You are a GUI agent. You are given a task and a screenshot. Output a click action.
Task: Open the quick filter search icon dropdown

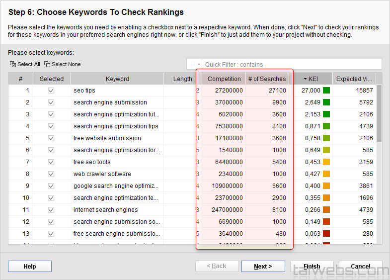point(194,64)
